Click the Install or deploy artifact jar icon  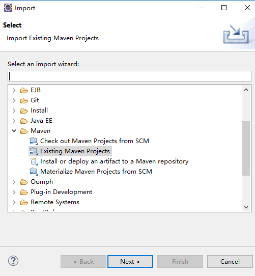(x=34, y=161)
